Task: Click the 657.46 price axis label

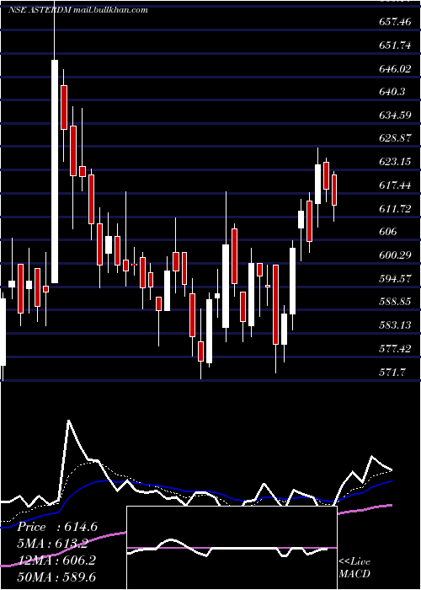Action: (x=395, y=22)
